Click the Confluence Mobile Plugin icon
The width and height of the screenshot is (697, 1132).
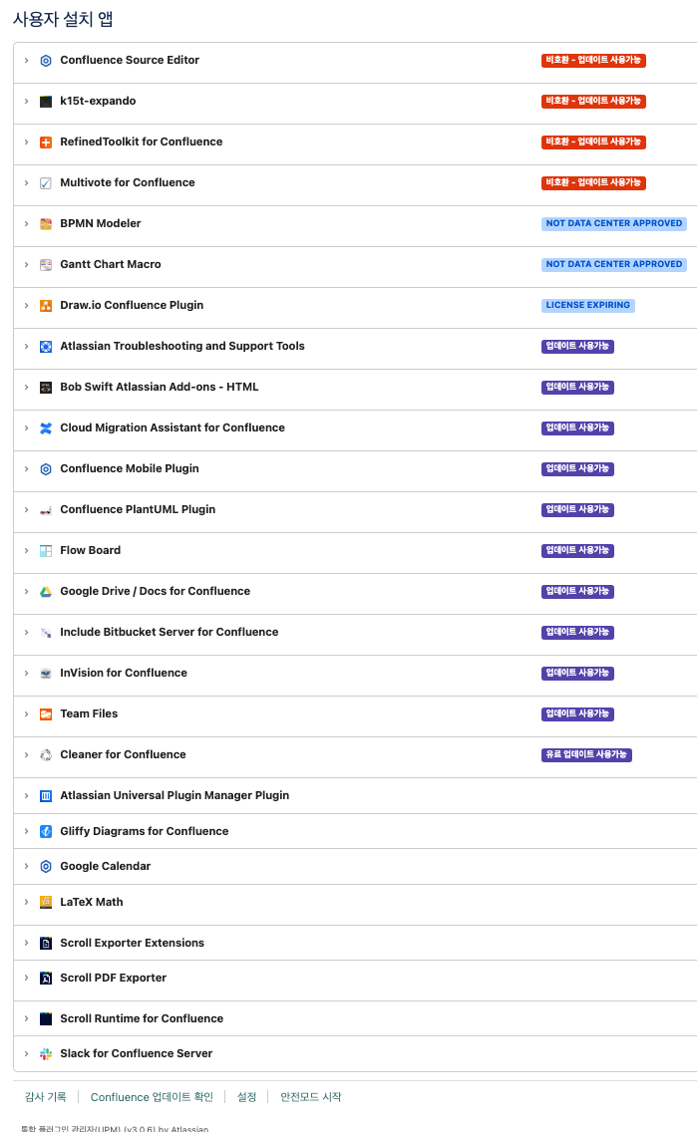click(46, 469)
